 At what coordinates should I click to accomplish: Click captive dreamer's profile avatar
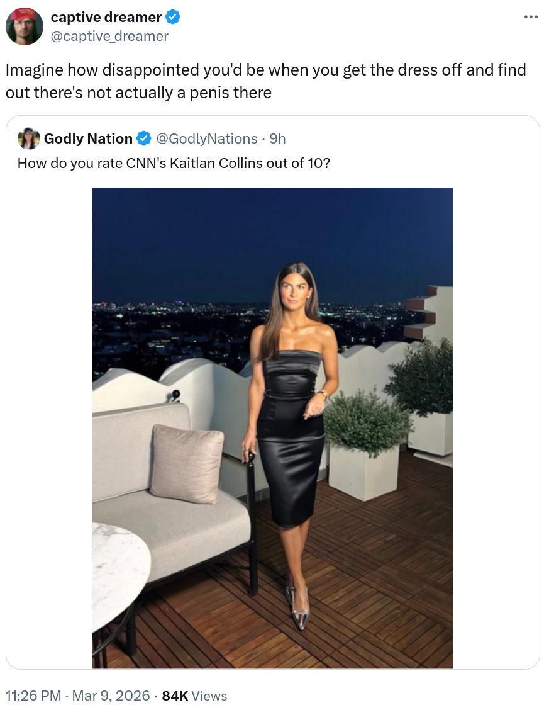25,26
